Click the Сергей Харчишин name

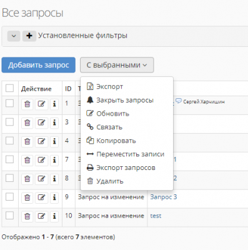[204, 102]
